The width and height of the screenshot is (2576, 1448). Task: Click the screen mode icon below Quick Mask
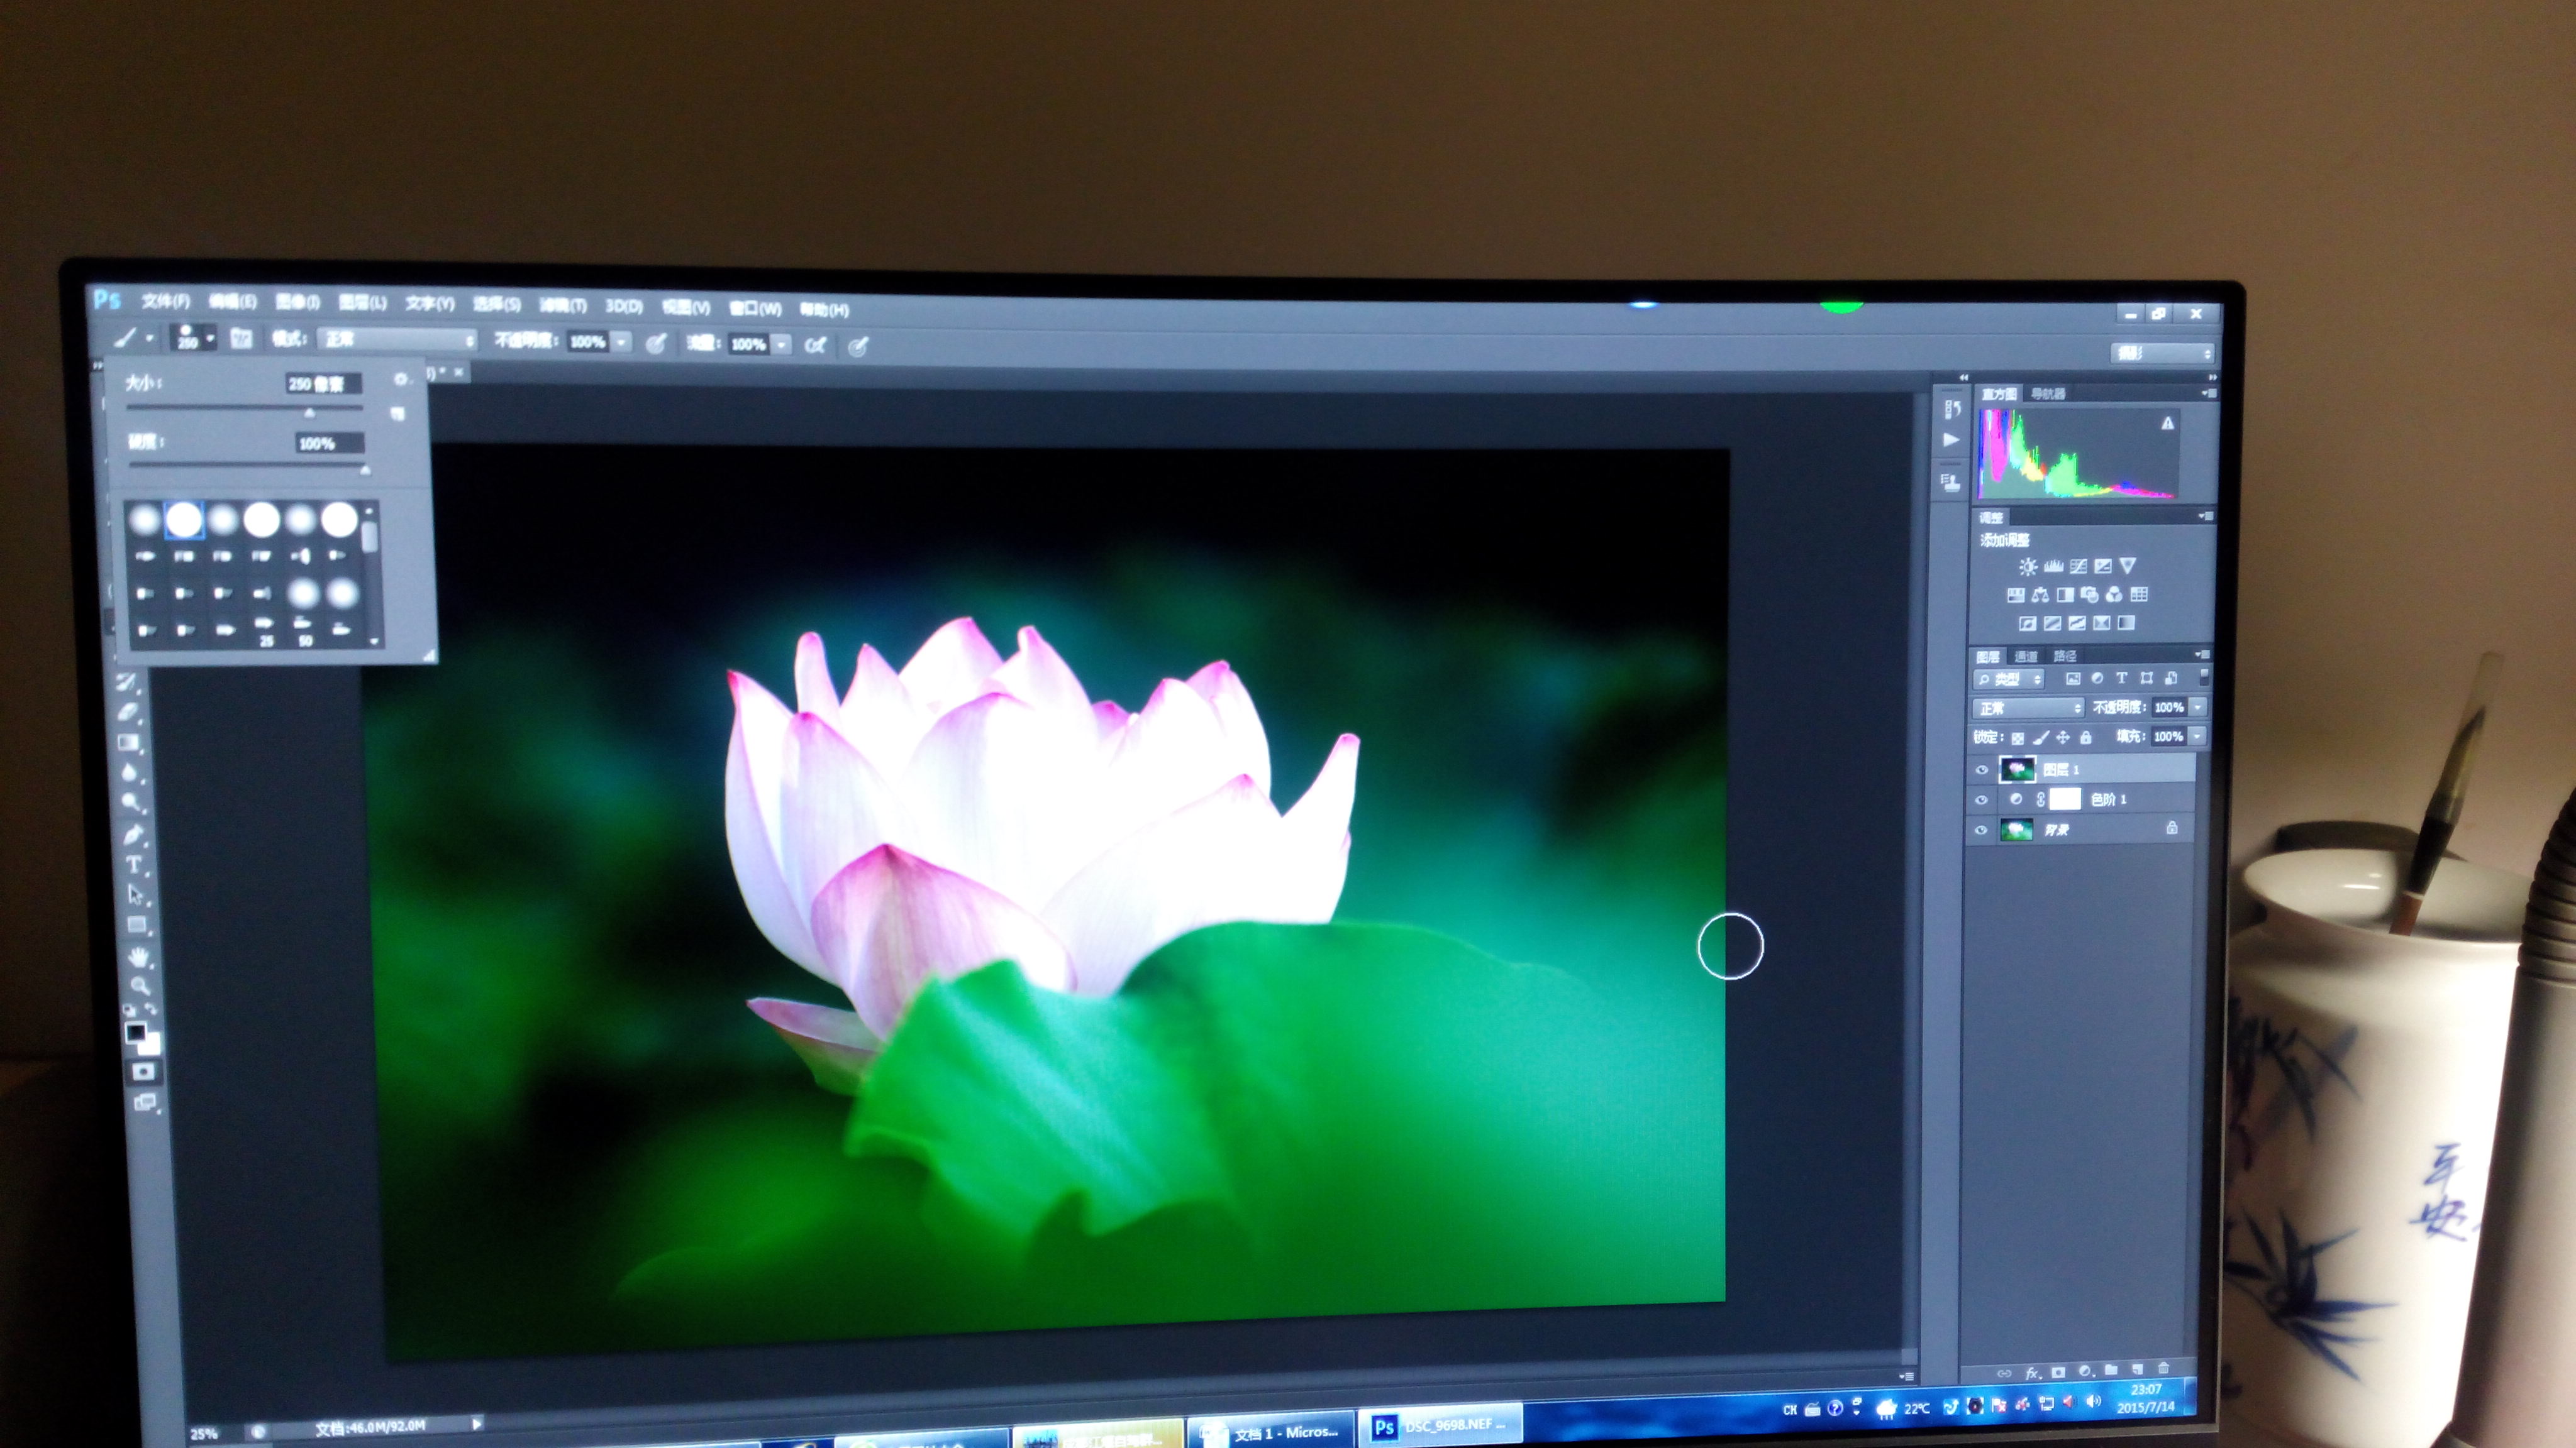tap(145, 1103)
